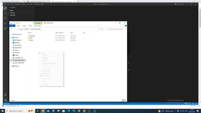Open the Edit menu in VS Code
This screenshot has height=113, width=201.
pos(12,4)
